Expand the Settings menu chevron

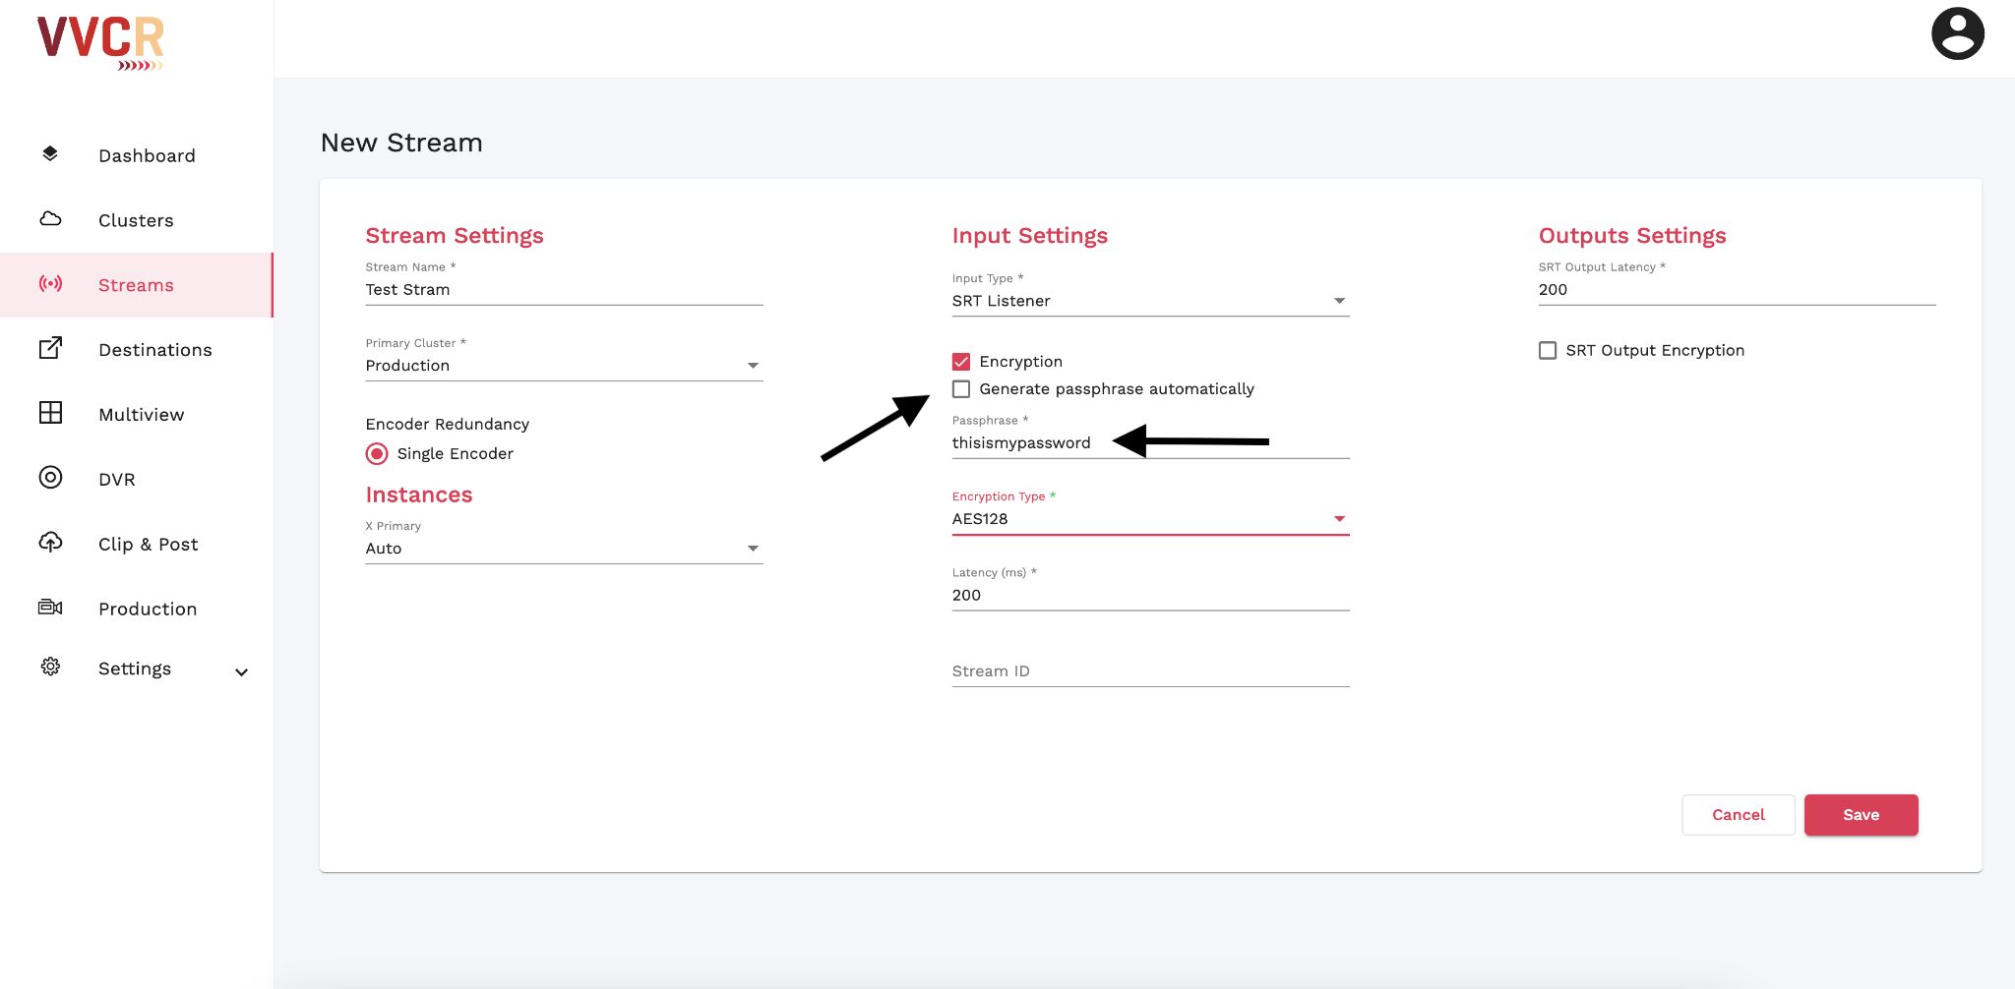click(241, 672)
